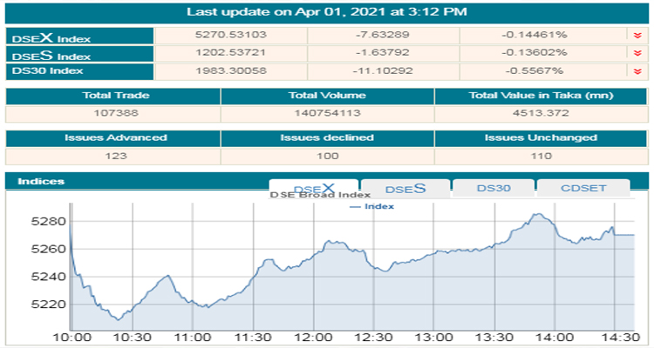Screen dimensions: 654x348
Task: Open the DSES chart tab
Action: point(405,188)
